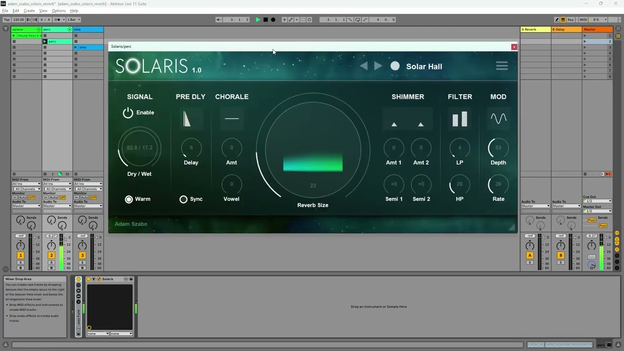Select the Warm radio option
This screenshot has height=351, width=624.
pyautogui.click(x=129, y=199)
